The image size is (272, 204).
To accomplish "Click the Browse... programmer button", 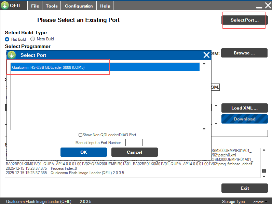I will point(244,53).
